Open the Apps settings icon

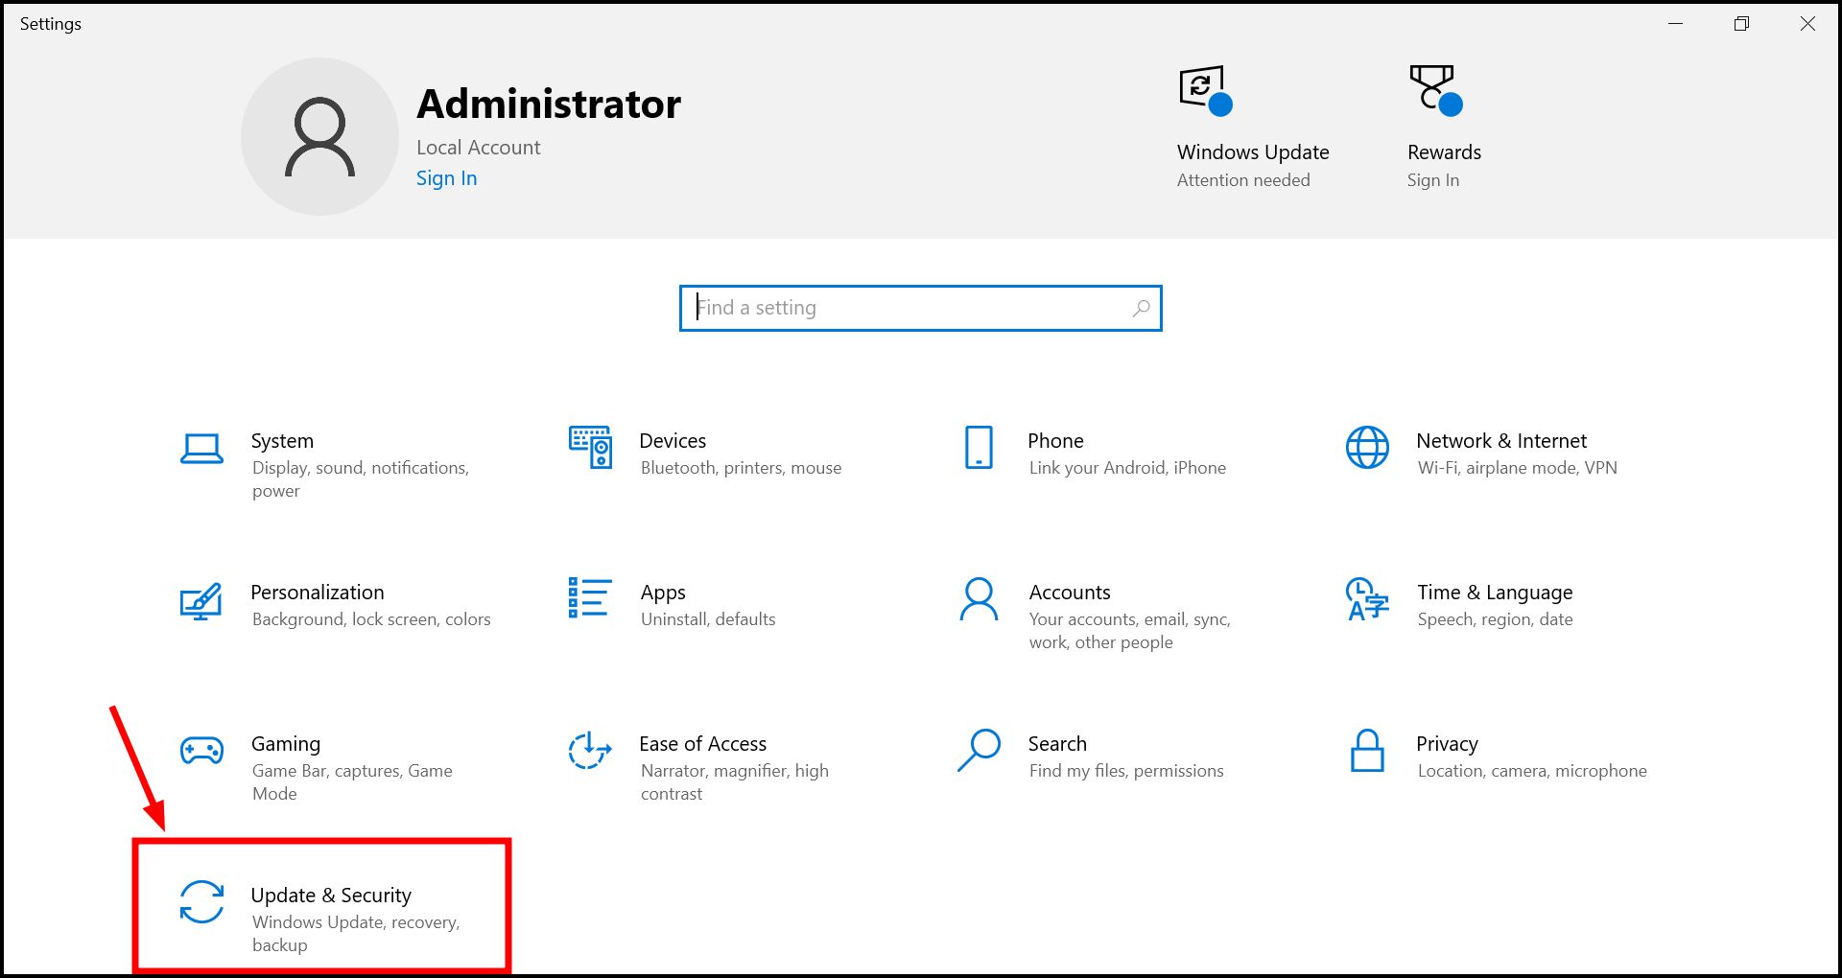click(588, 600)
